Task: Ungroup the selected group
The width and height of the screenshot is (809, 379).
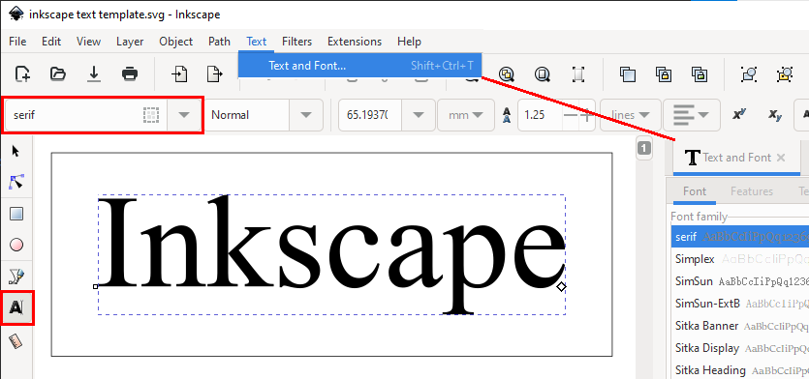Action: tap(784, 74)
